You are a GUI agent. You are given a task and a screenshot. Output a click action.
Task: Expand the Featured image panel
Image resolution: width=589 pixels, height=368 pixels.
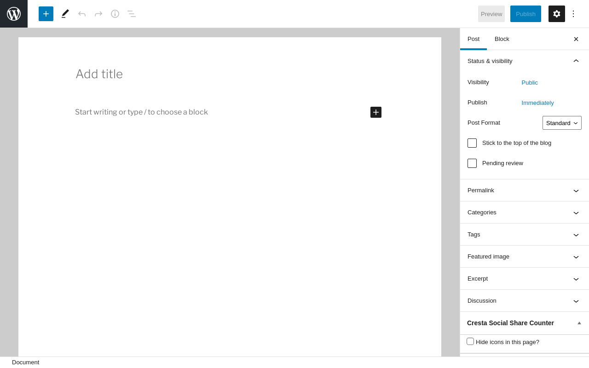coord(524,257)
